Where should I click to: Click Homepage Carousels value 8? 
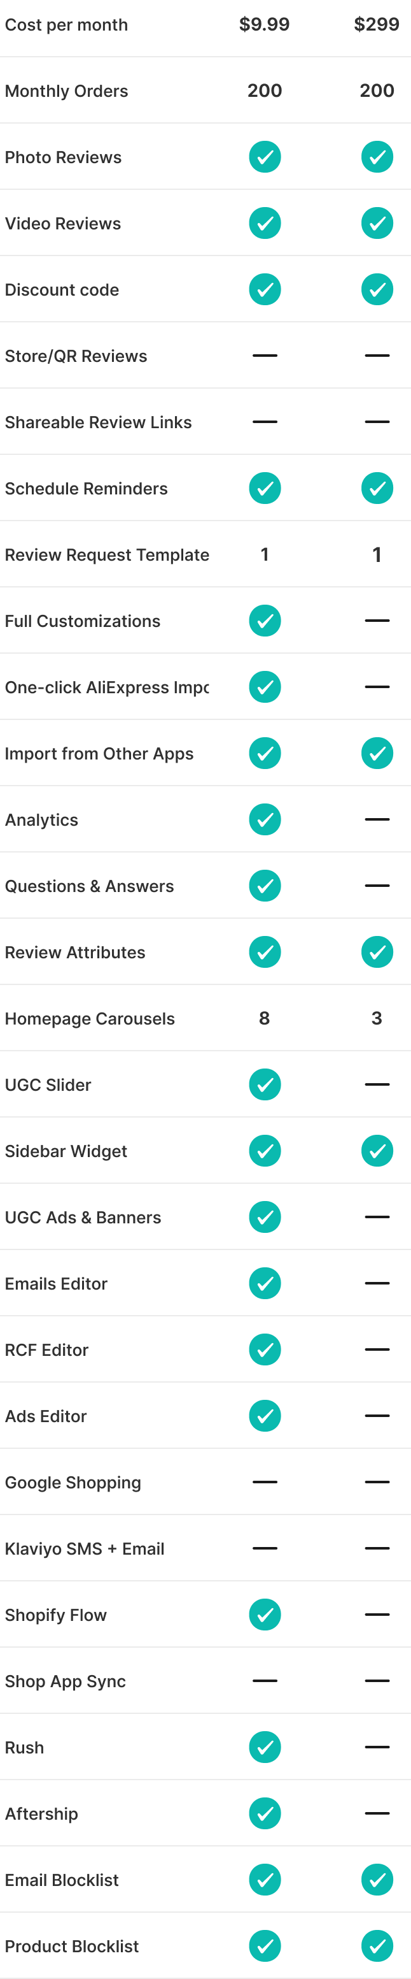265,1019
